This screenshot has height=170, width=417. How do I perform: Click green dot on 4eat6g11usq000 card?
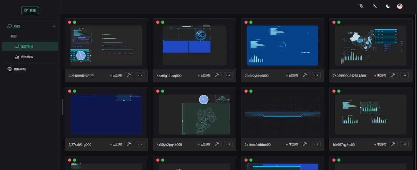click(x=163, y=22)
